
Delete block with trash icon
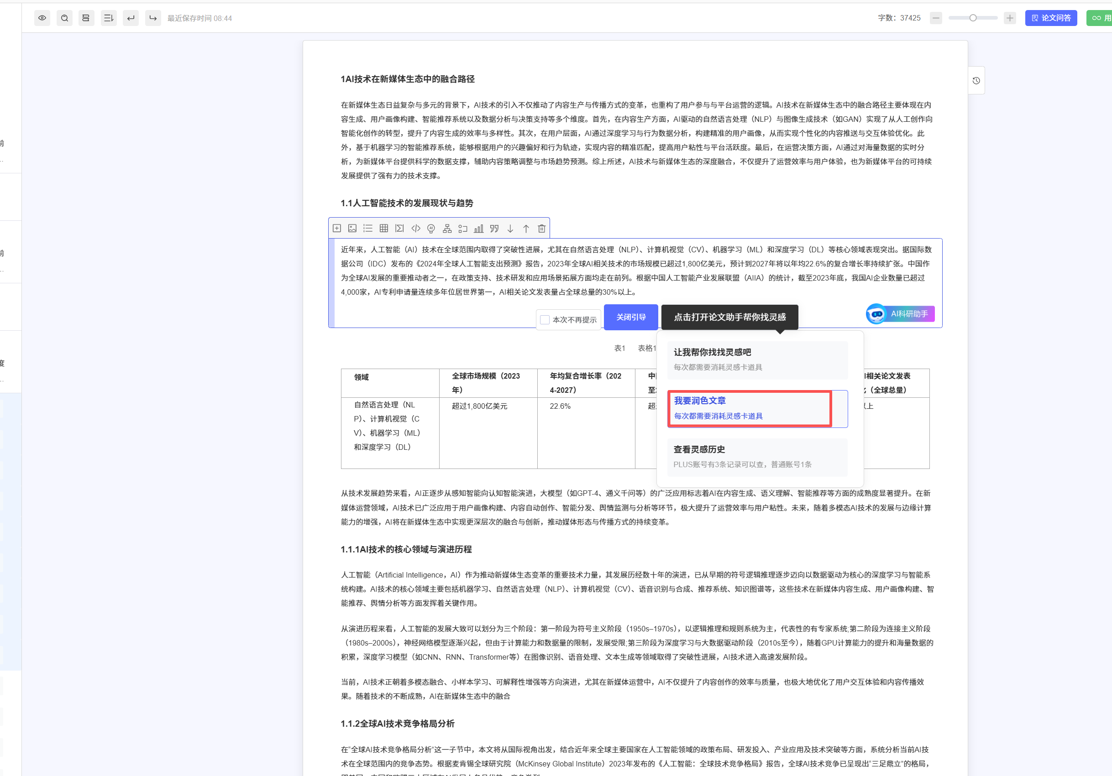click(541, 229)
